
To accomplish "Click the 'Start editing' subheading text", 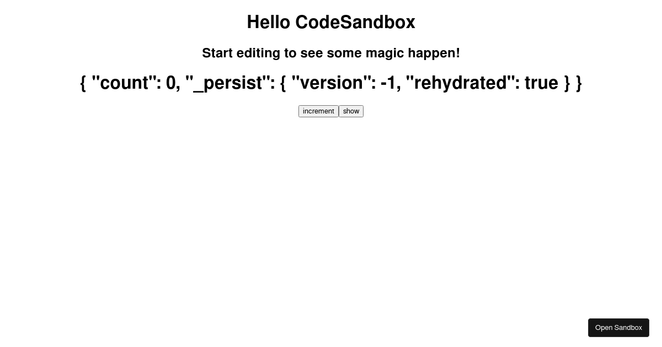I will pyautogui.click(x=331, y=53).
